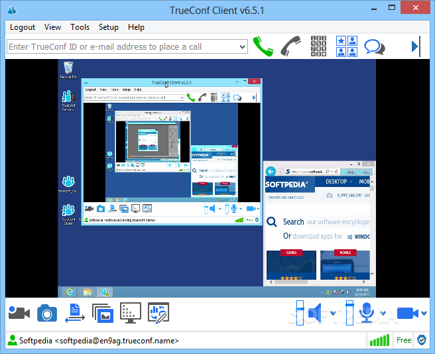This screenshot has height=354, width=435.
Task: Click the Softpedia search magnifier icon
Action: (x=272, y=222)
